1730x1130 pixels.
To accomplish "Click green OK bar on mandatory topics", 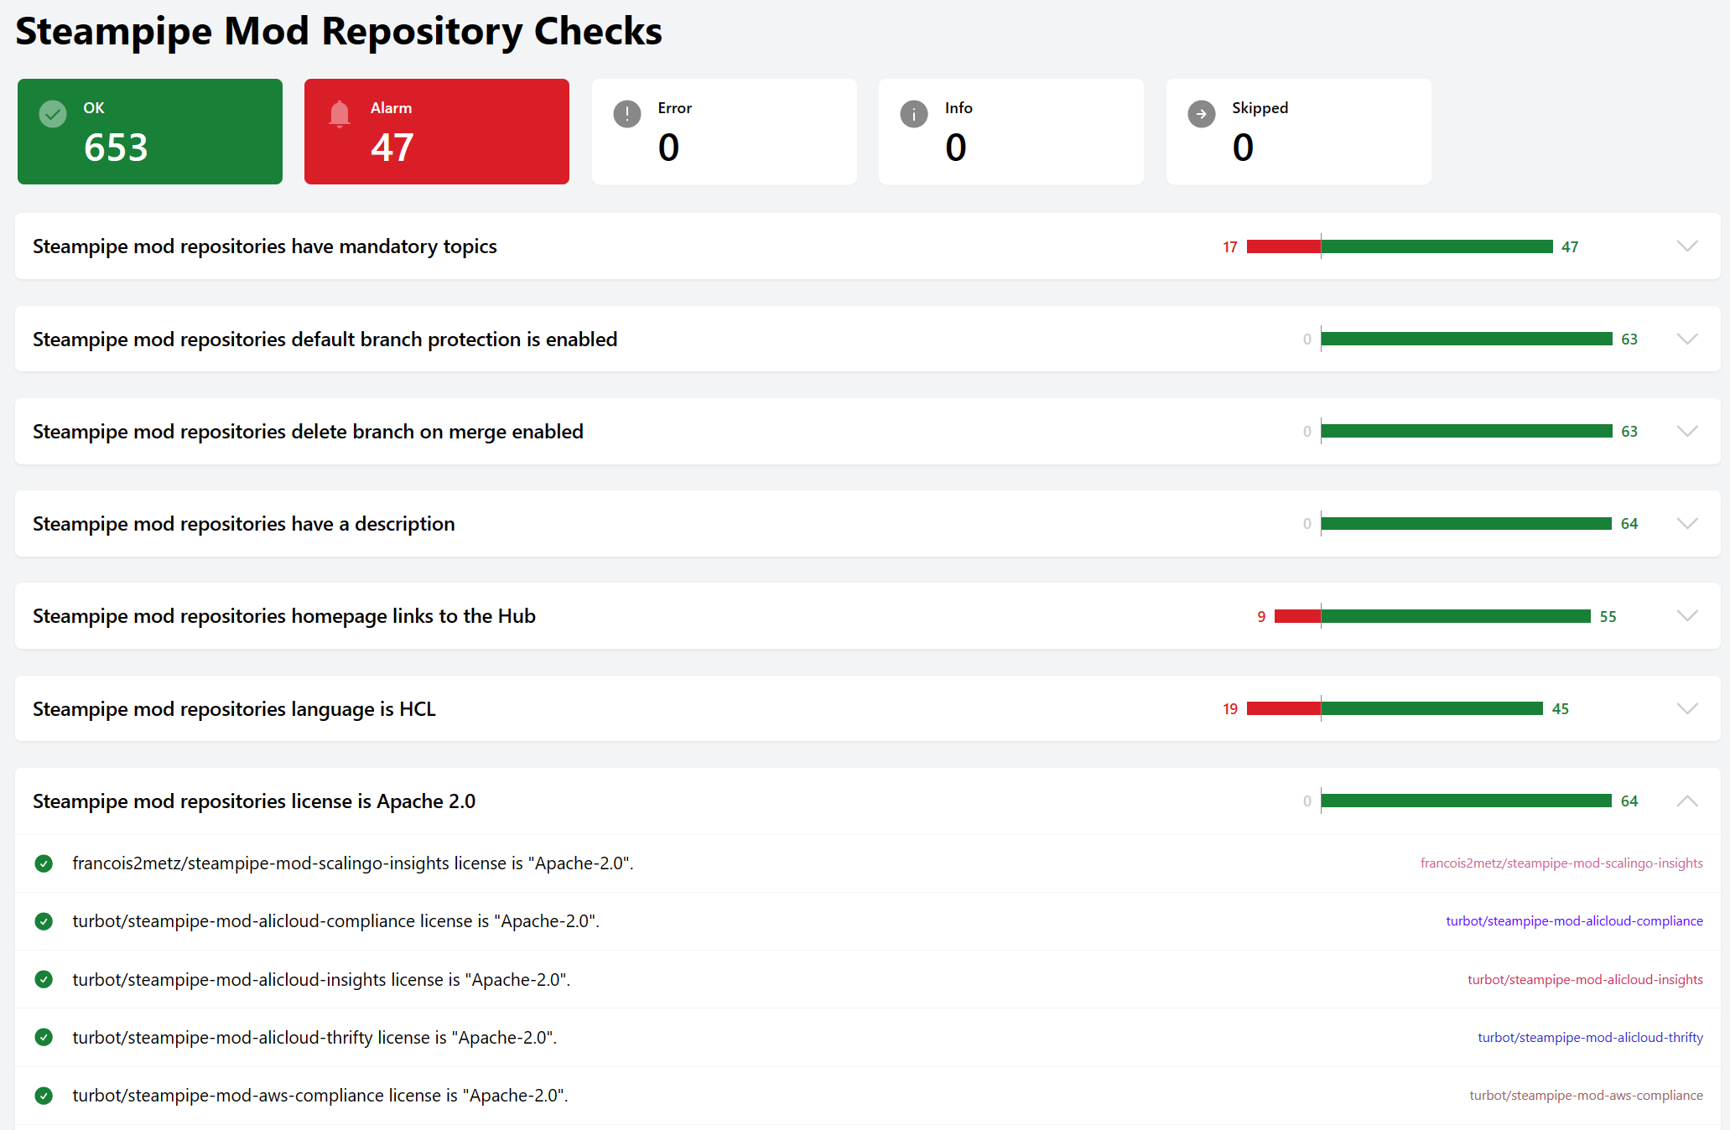I will pos(1436,246).
